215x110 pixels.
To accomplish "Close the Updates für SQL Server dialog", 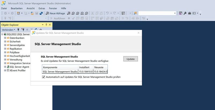I will (138, 33).
